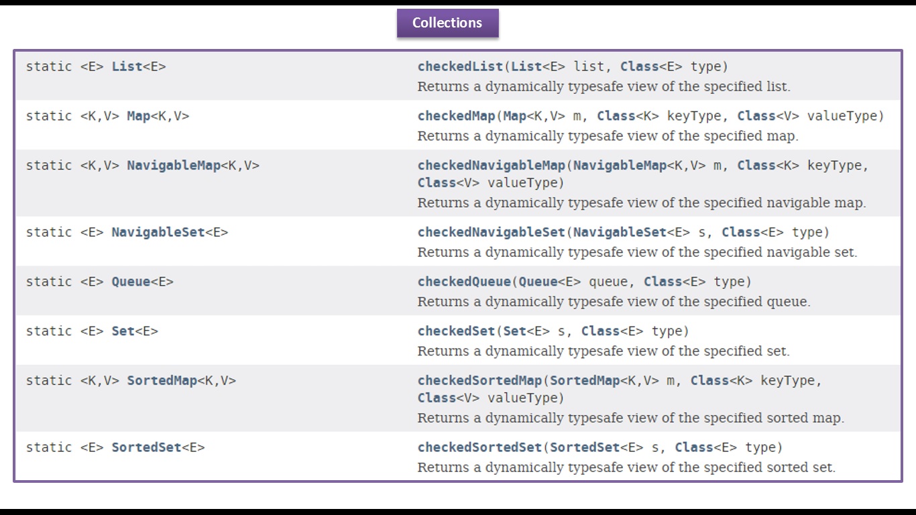Image resolution: width=916 pixels, height=515 pixels.
Task: Open the checkedSet method link
Action: tap(456, 331)
